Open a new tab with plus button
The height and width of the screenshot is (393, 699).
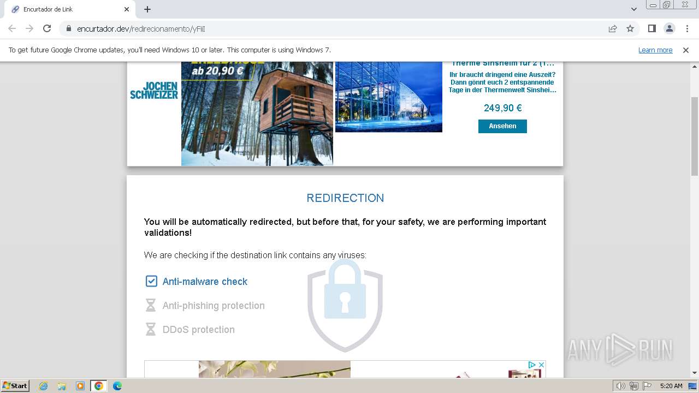[x=147, y=9]
